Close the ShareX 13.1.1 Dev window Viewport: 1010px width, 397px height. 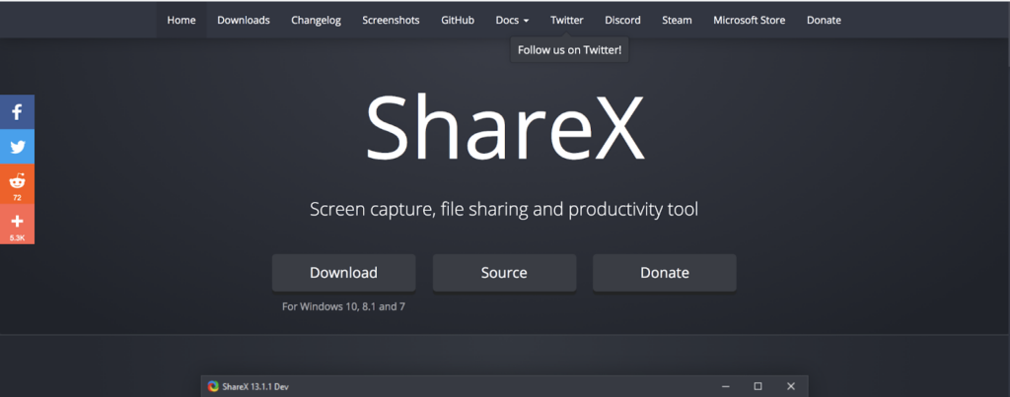pyautogui.click(x=791, y=387)
